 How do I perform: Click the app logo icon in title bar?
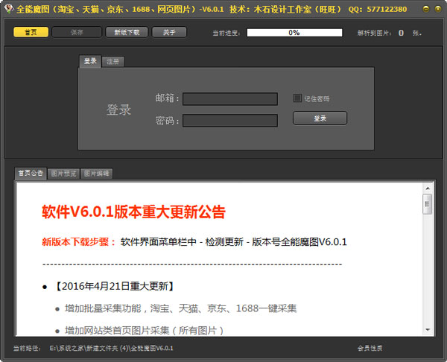[9, 8]
